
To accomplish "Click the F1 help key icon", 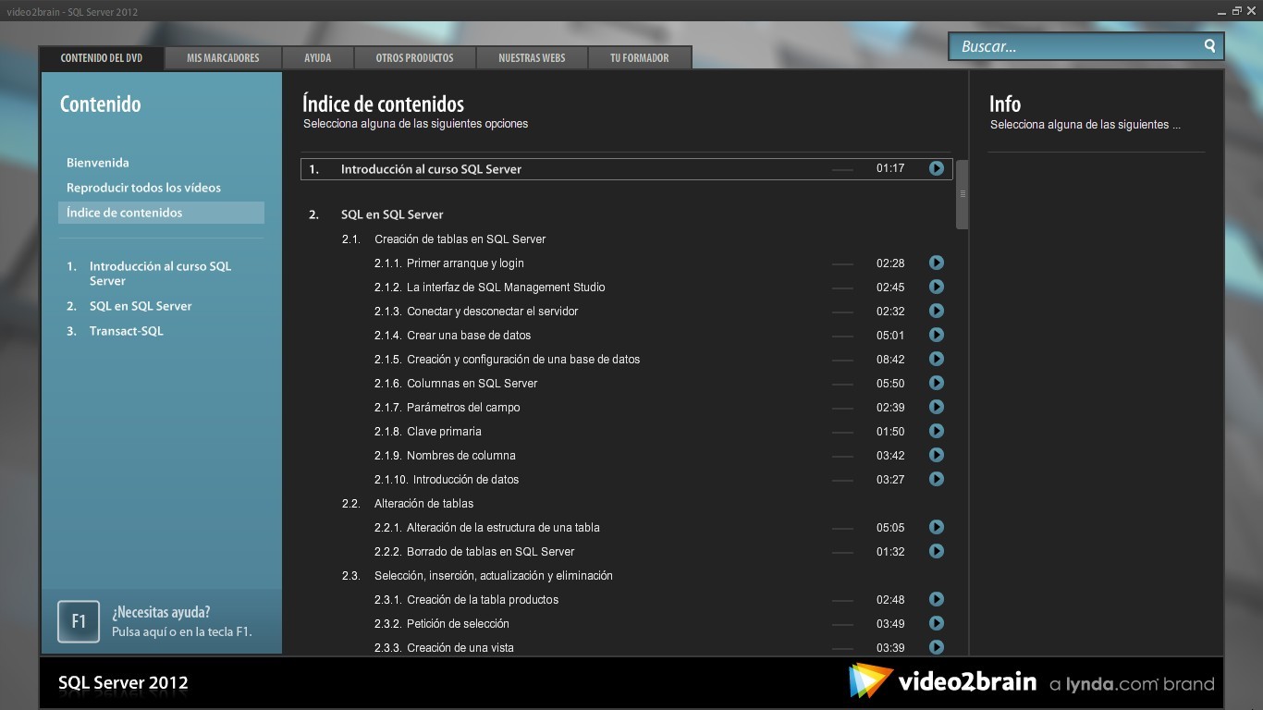I will [x=79, y=621].
